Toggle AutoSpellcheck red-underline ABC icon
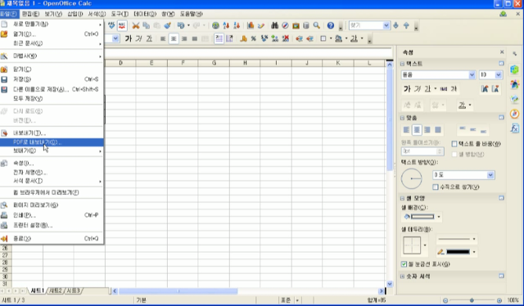Image resolution: width=524 pixels, height=306 pixels. point(122,25)
